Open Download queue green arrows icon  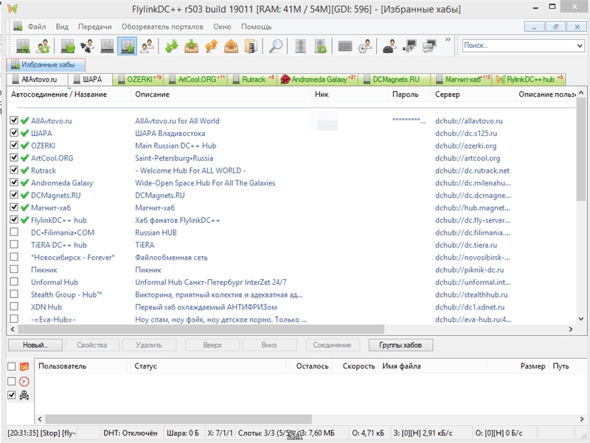pyautogui.click(x=172, y=46)
